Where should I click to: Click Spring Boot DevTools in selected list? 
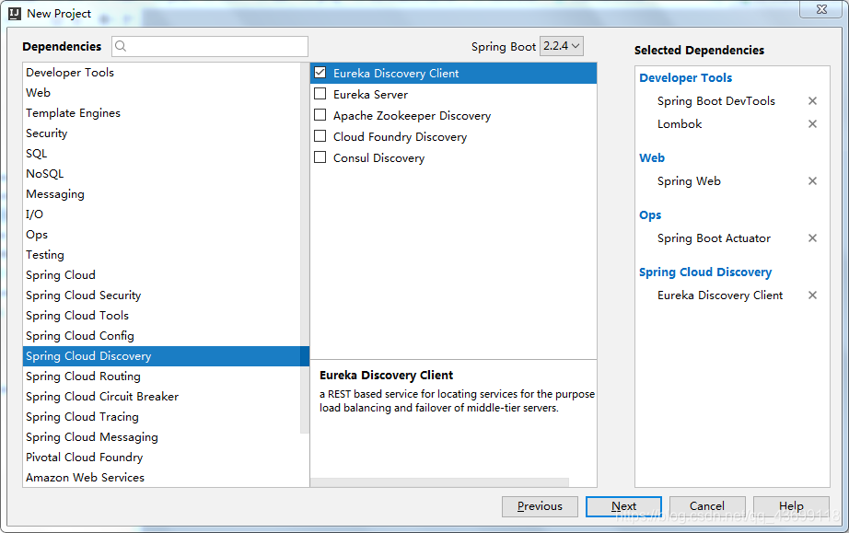716,101
